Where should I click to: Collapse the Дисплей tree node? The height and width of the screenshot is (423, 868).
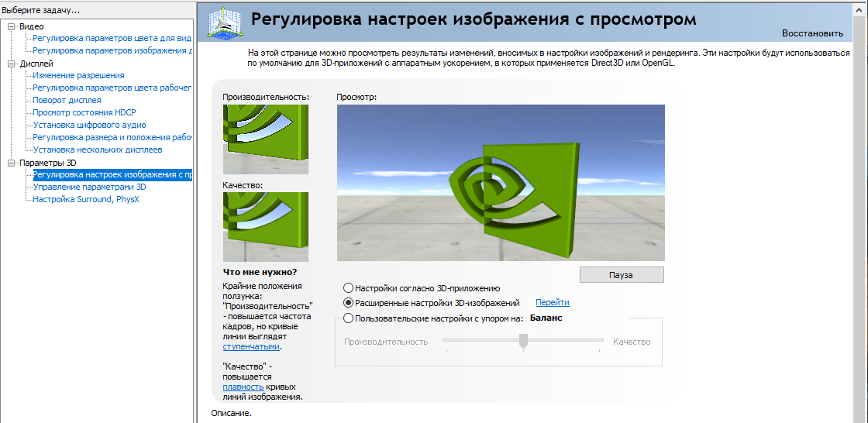12,64
